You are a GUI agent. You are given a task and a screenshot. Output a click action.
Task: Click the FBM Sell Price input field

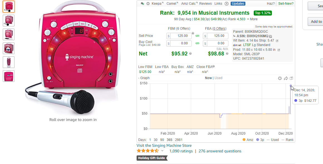(179, 36)
